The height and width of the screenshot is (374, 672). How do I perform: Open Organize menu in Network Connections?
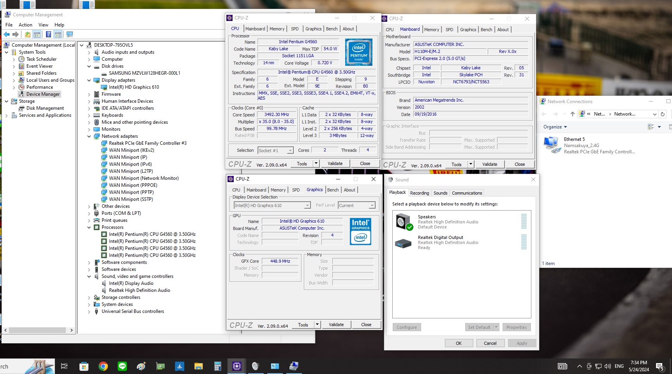(x=555, y=127)
